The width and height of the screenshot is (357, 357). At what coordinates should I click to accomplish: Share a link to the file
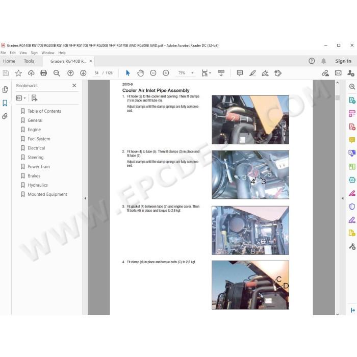pyautogui.click(x=325, y=73)
